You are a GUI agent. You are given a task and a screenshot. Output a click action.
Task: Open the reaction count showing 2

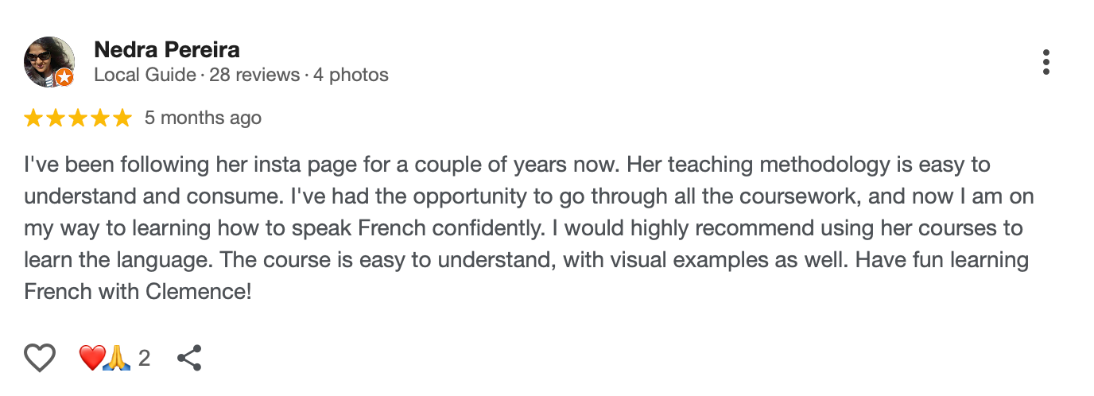144,358
